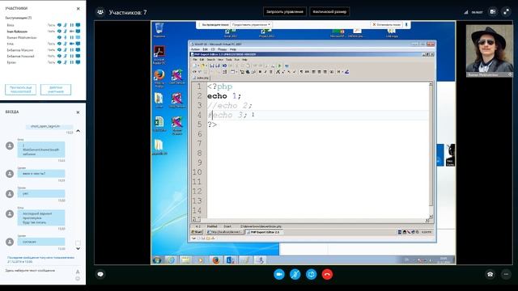Click the IM bubble icon in the Николай row
The height and width of the screenshot is (291, 518).
point(59,56)
